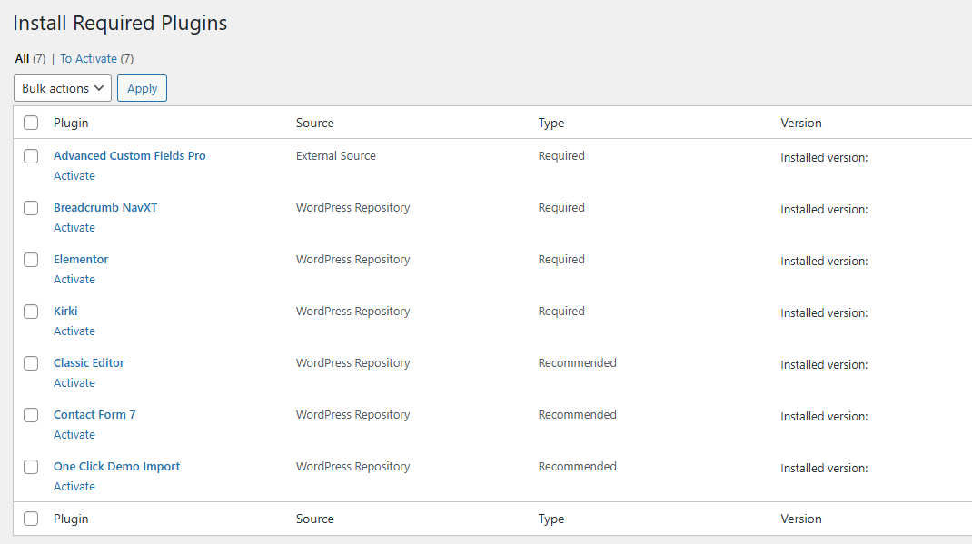972x544 pixels.
Task: Check the Contact Form 7 checkbox
Action: click(31, 415)
